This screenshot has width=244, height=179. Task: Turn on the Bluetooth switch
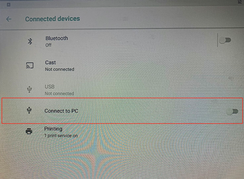click(x=226, y=40)
